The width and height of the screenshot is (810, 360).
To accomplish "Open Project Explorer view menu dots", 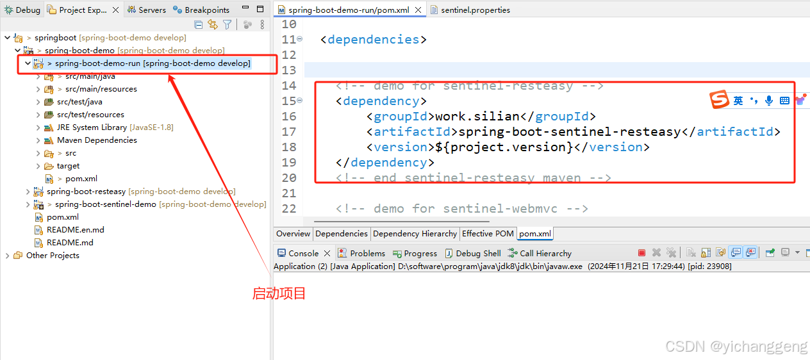I will tap(262, 24).
